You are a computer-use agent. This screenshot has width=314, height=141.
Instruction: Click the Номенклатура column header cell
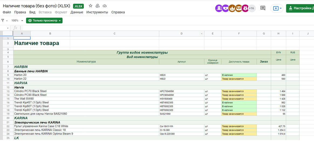point(86,62)
